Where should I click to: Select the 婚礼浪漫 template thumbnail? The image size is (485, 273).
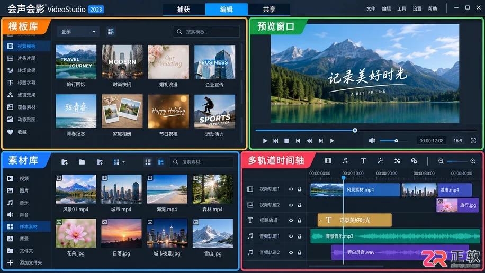pyautogui.click(x=168, y=61)
